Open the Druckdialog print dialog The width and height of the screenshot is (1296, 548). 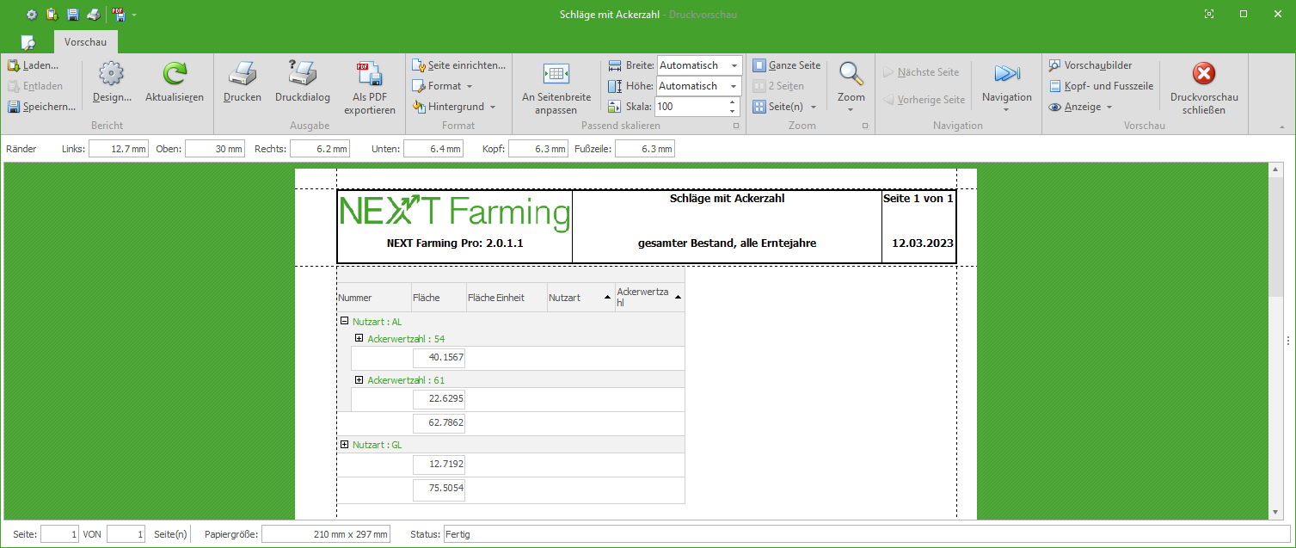pos(302,75)
